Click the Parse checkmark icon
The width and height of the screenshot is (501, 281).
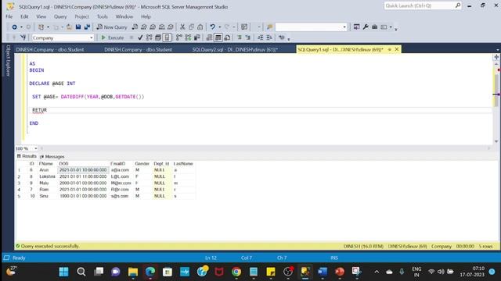pos(140,37)
